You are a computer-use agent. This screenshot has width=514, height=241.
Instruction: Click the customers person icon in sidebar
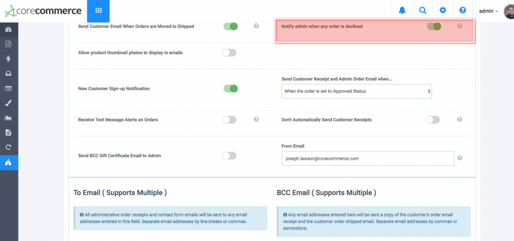tap(9, 59)
